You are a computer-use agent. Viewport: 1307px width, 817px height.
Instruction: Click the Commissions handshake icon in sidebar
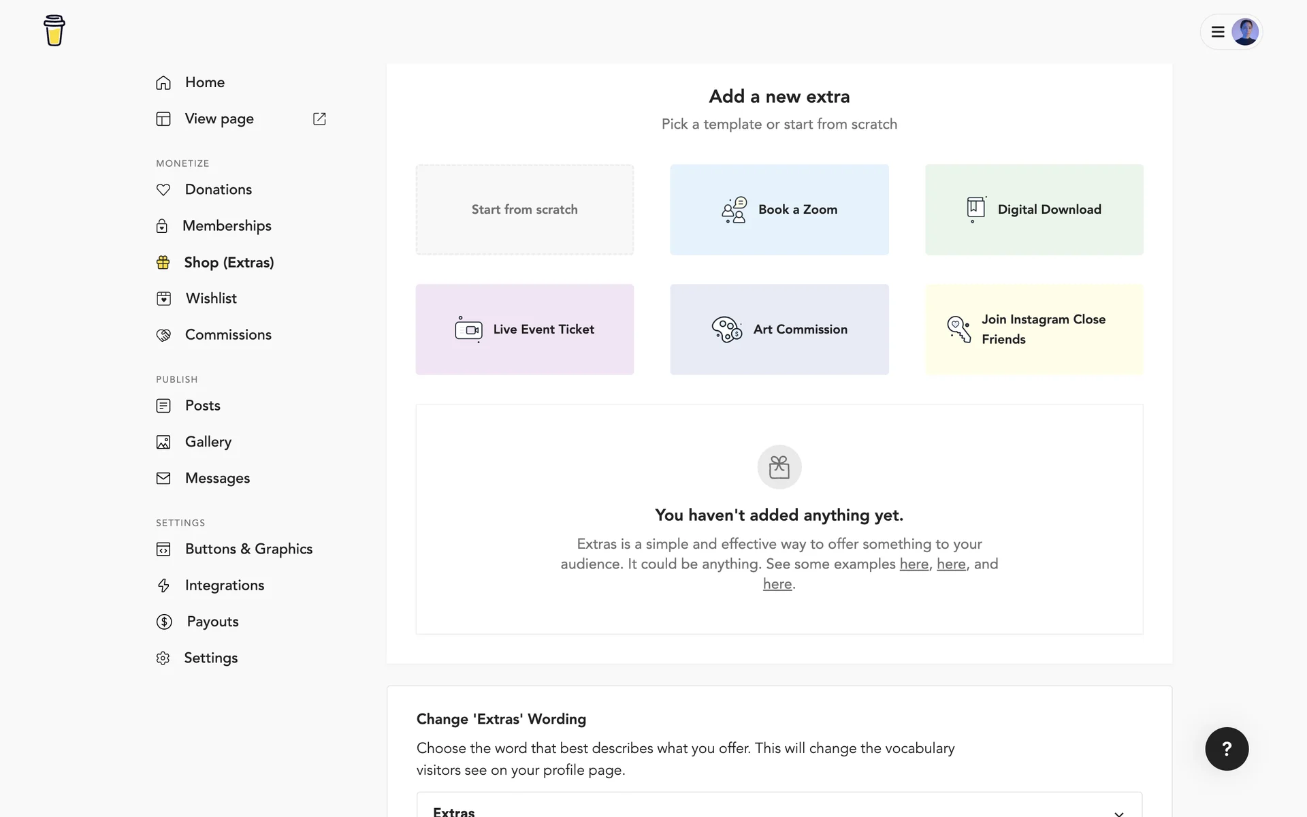163,335
